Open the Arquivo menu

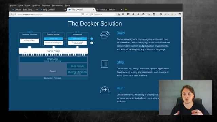[x=13, y=5]
